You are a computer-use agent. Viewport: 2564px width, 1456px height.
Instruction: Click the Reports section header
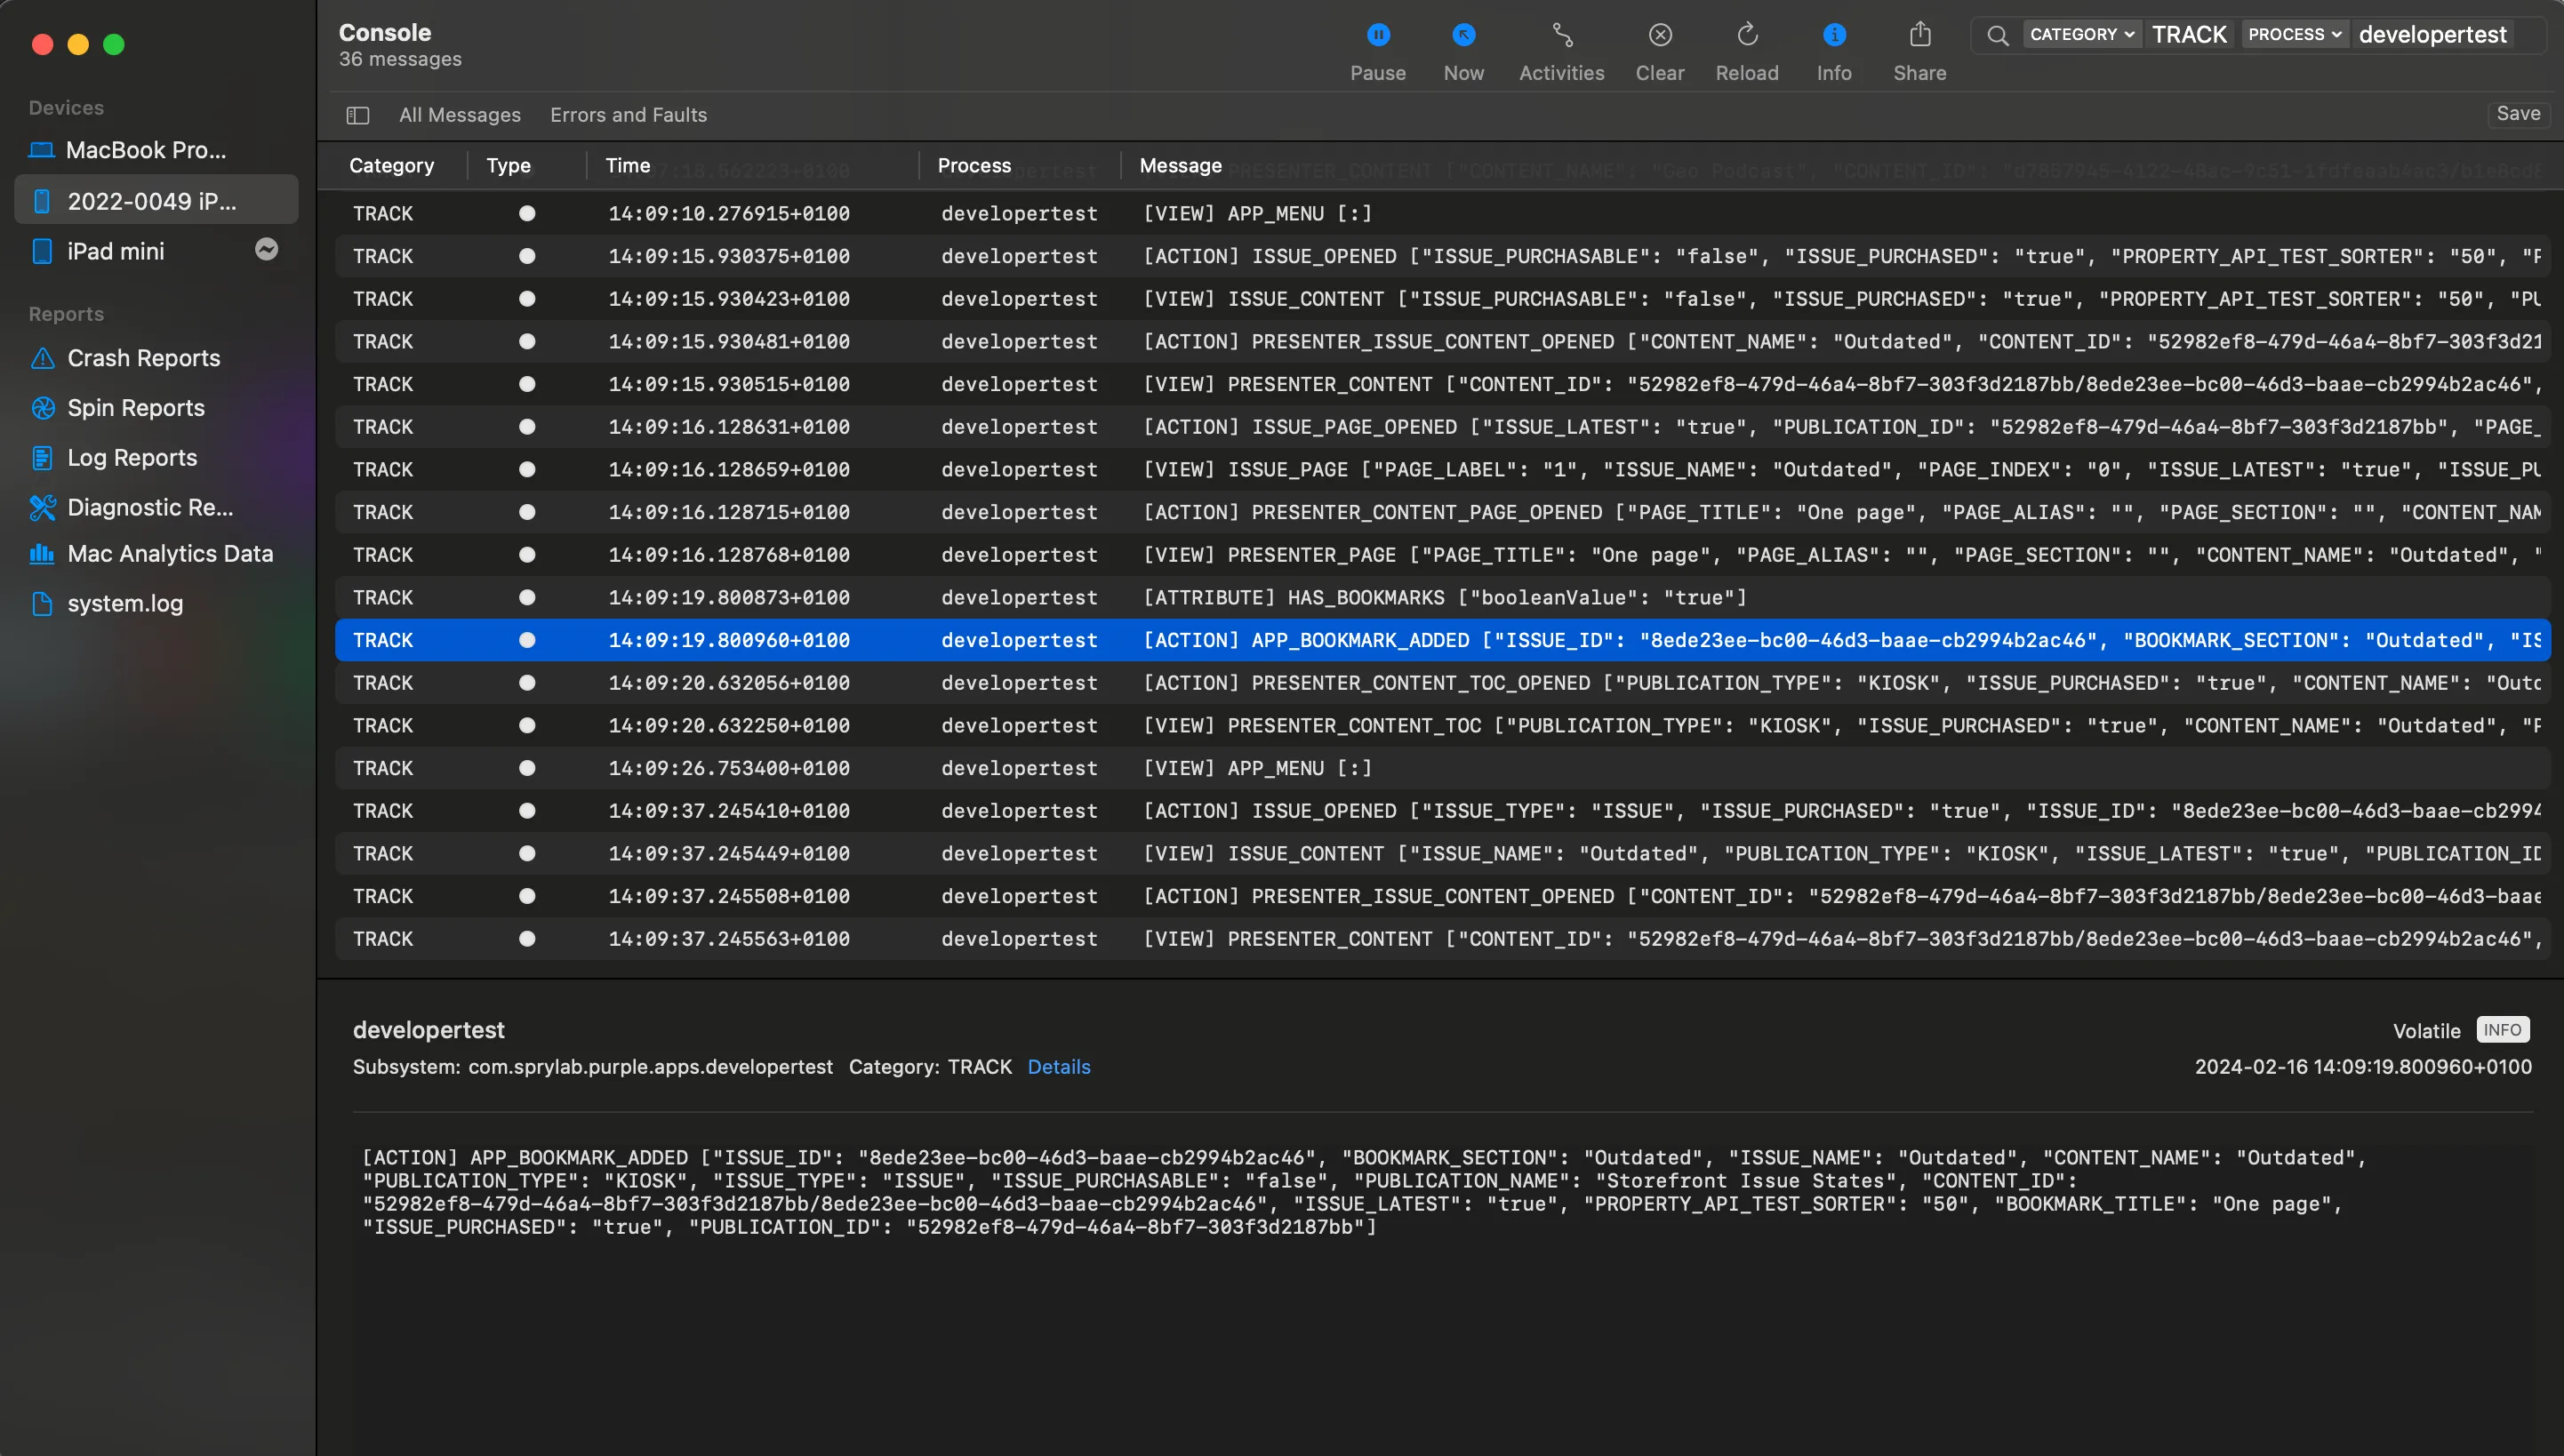pyautogui.click(x=66, y=314)
